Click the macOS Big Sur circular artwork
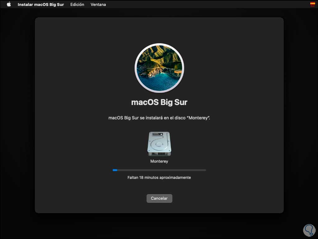Screen dimensions: 318x239 point(159,68)
